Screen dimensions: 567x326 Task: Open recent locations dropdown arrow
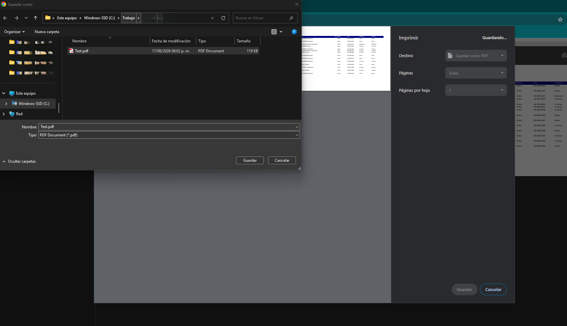(x=26, y=18)
